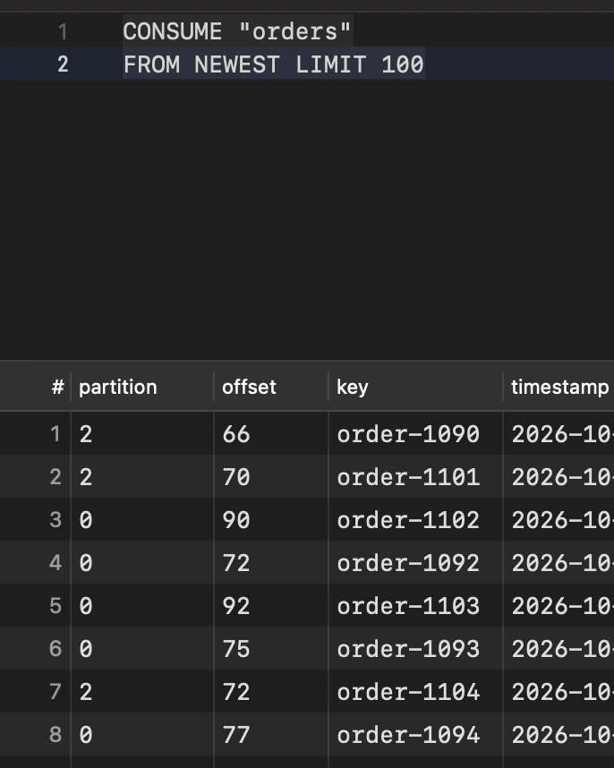Select row number 8 in results
This screenshot has height=768, width=614.
[x=55, y=735]
